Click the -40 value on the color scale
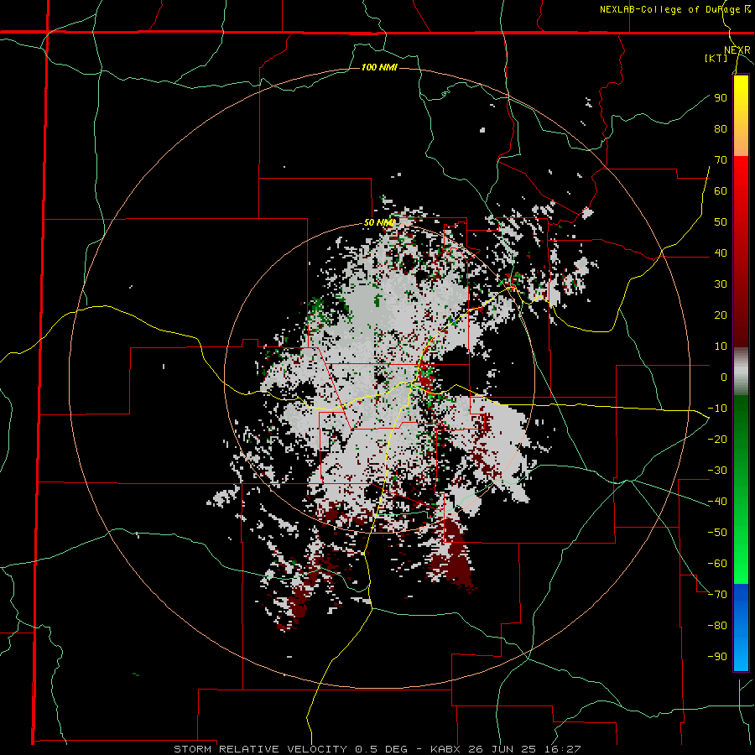 click(x=717, y=502)
